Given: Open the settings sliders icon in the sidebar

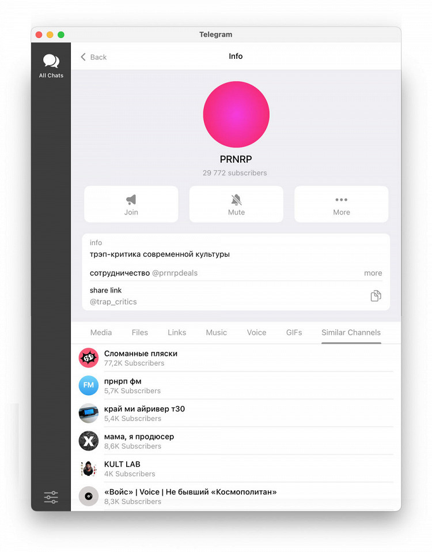Looking at the screenshot, I should 51,497.
